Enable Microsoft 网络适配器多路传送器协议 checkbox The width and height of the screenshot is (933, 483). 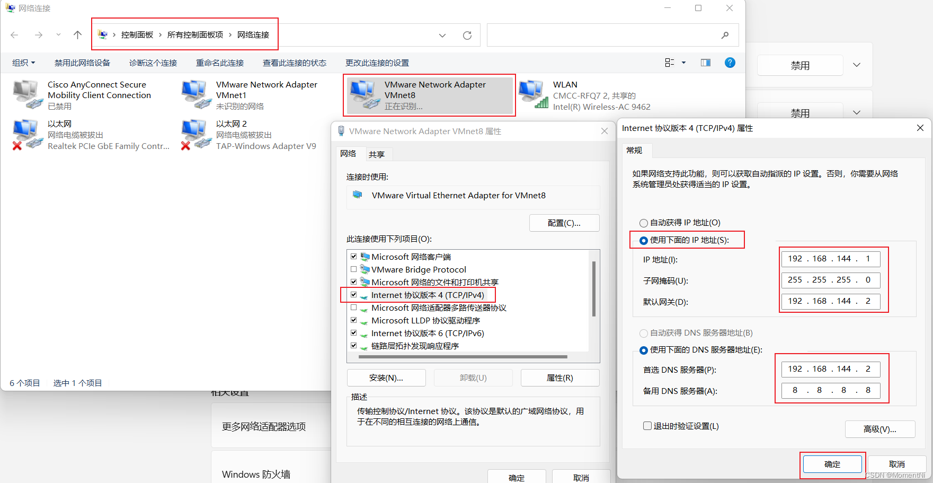coord(353,308)
